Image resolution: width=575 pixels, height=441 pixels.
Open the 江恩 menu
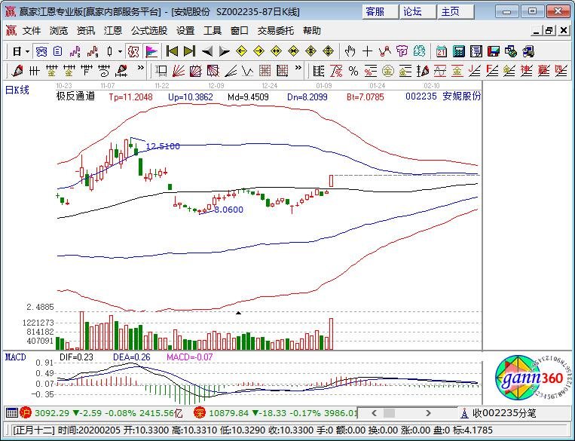tap(113, 31)
